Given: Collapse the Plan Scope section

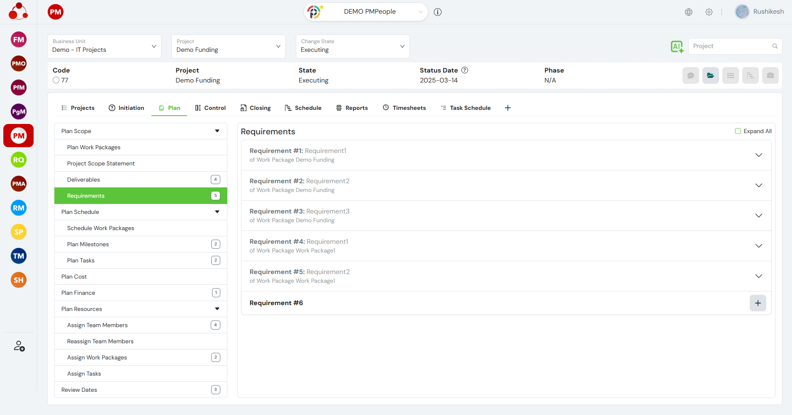Looking at the screenshot, I should (x=217, y=131).
